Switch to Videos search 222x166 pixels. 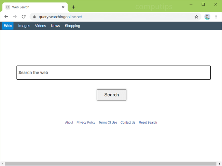pos(41,26)
